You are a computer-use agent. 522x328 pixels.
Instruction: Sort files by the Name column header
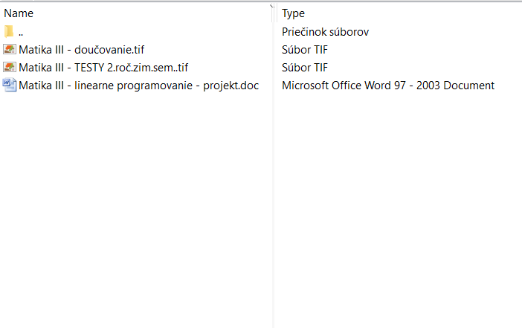click(19, 13)
